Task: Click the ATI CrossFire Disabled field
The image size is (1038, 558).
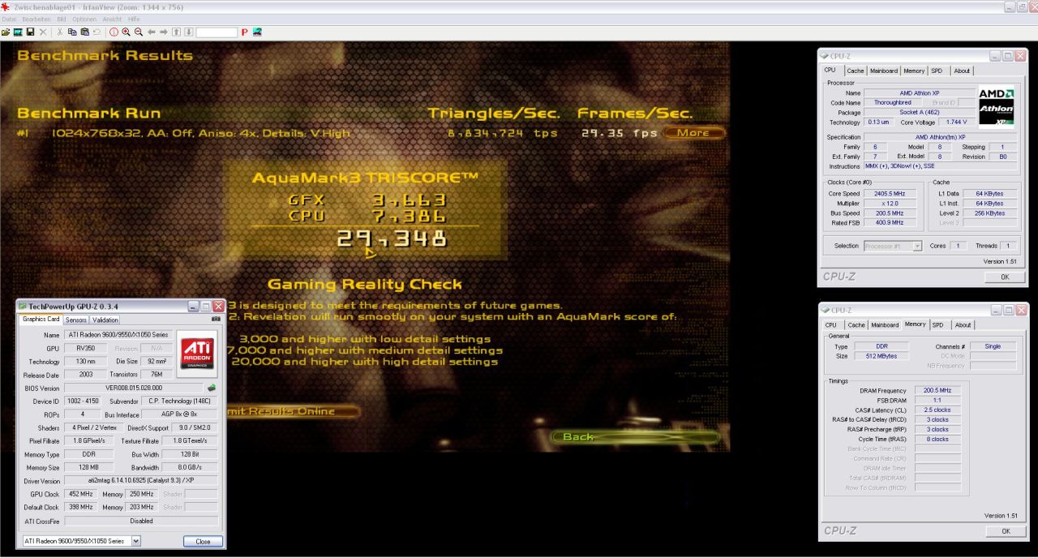Action: (141, 521)
